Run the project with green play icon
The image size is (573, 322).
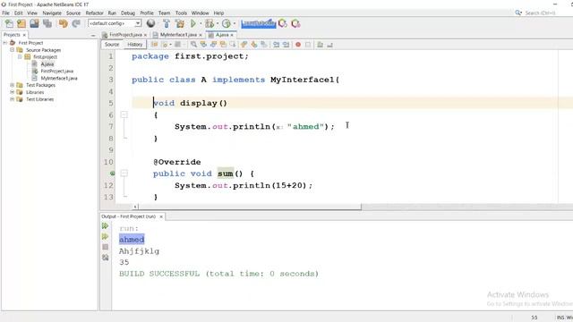[x=193, y=24]
